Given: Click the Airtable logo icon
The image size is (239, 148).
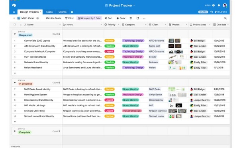Looking at the screenshot, I should (14, 5).
